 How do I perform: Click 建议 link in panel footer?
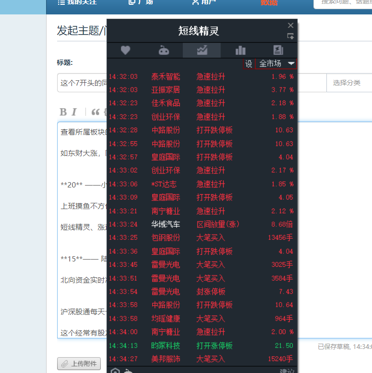coord(287,371)
